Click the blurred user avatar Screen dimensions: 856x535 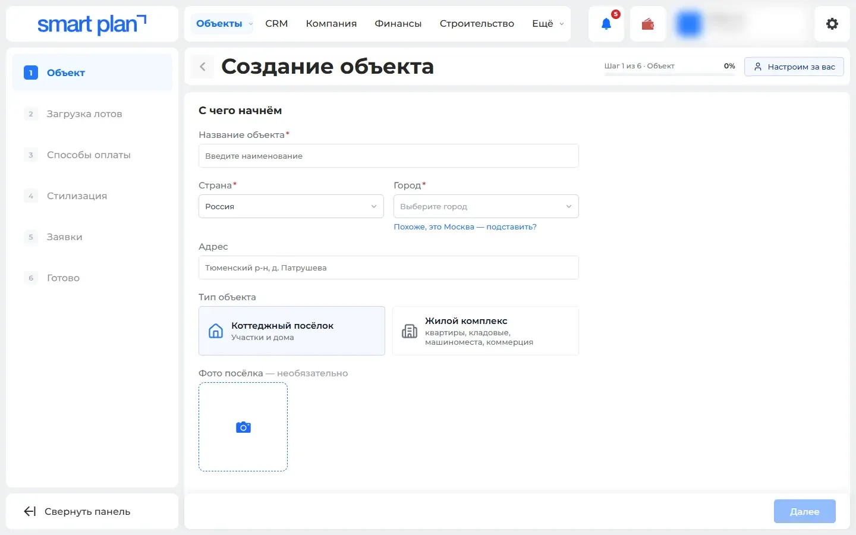(x=689, y=24)
